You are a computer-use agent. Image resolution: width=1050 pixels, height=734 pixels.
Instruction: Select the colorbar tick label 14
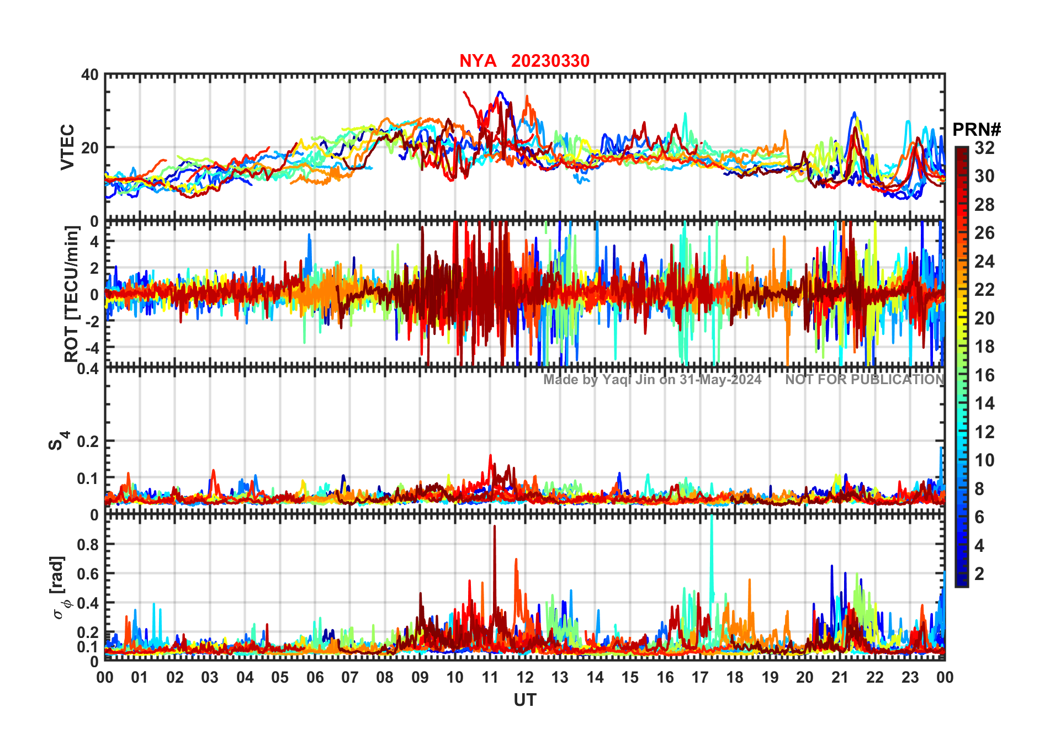984,403
